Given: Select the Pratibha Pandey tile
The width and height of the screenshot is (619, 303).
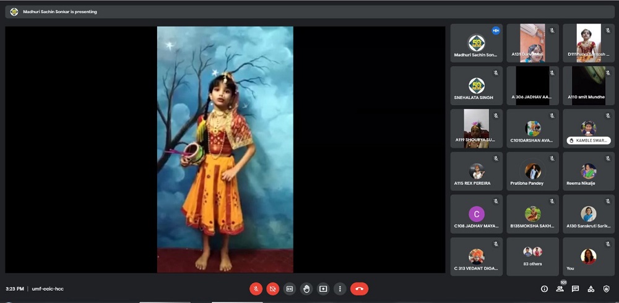Looking at the screenshot, I should coord(532,171).
